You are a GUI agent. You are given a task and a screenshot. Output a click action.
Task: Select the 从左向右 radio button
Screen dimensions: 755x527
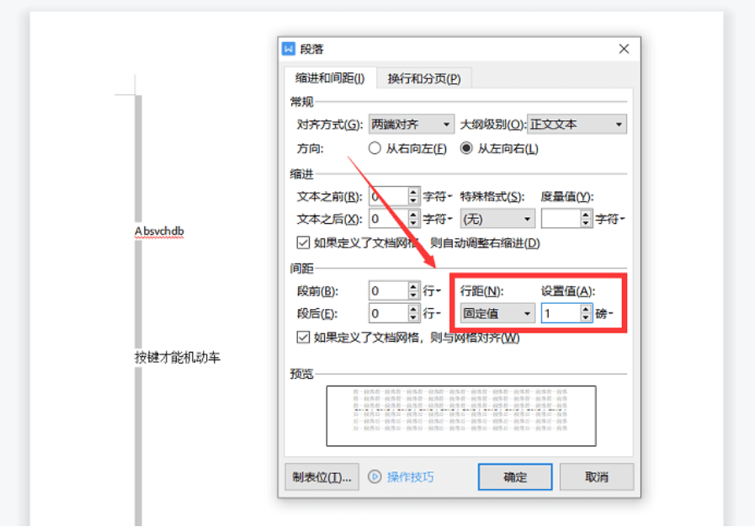[x=466, y=148]
